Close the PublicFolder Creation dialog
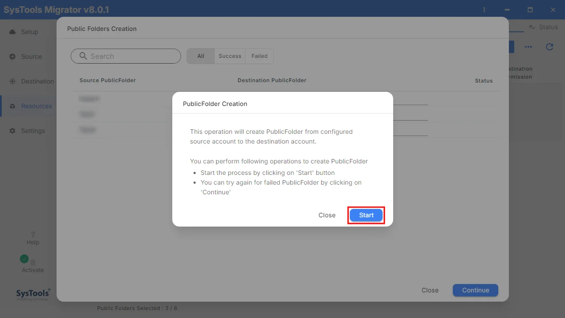Screen dimensions: 565x318 coord(327,215)
